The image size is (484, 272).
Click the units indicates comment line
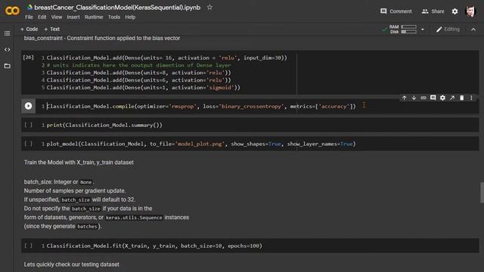pyautogui.click(x=138, y=66)
